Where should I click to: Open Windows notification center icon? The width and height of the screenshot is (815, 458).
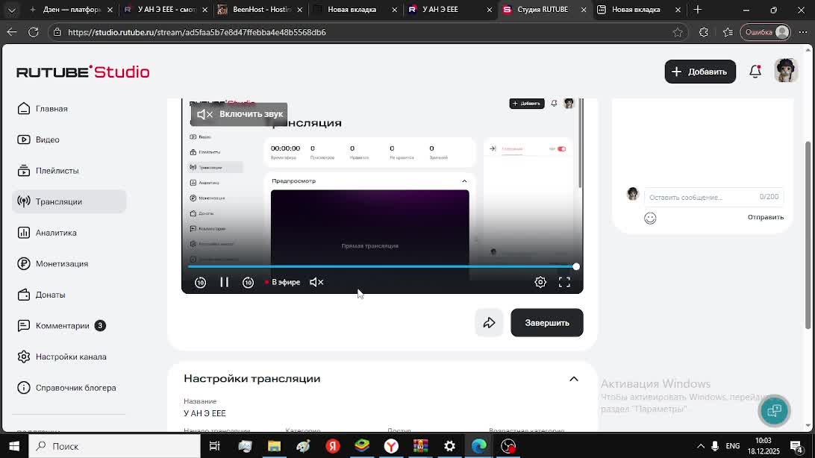[x=796, y=446]
